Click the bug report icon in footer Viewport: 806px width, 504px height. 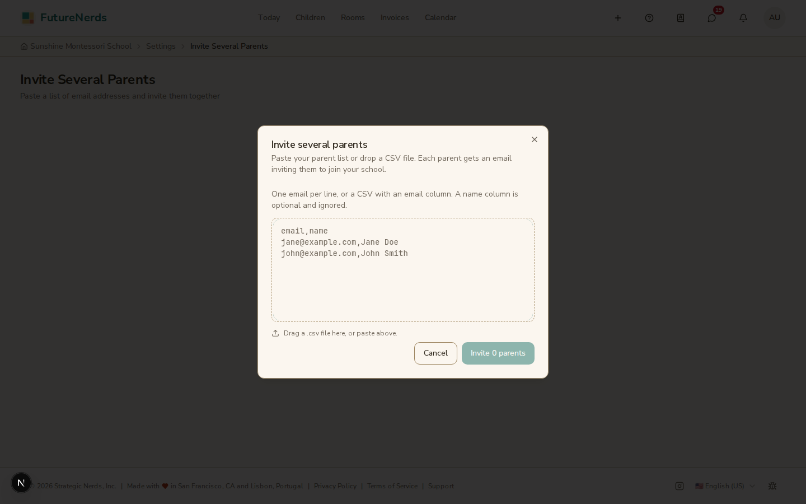click(x=772, y=486)
